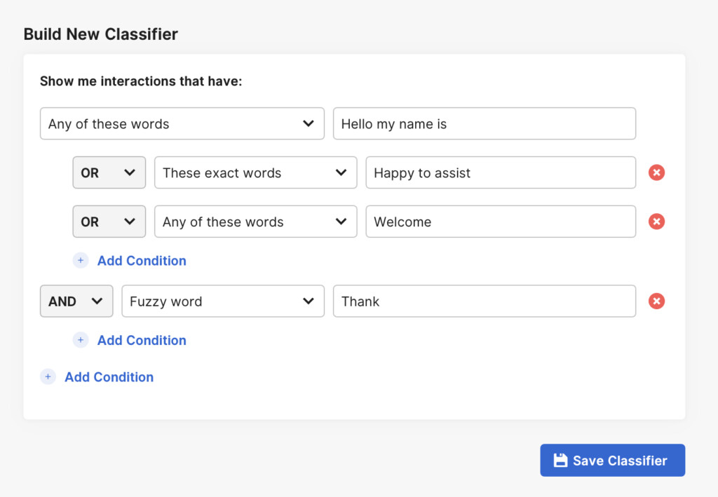Click the outermost plus icon above the card's bottom edge
The image size is (718, 497).
48,377
